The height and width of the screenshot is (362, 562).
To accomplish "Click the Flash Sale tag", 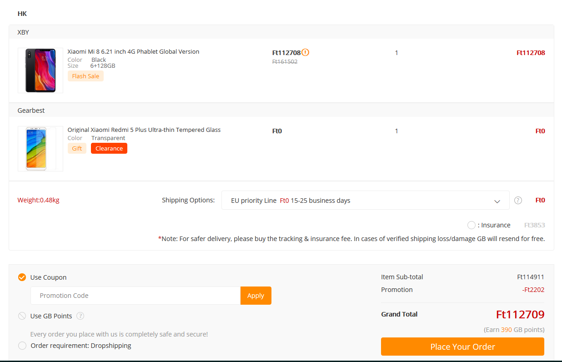I will coord(85,76).
